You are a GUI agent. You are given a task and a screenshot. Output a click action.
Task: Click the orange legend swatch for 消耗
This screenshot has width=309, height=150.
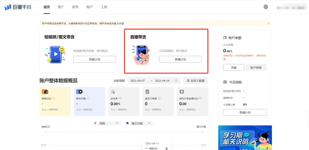[95, 123]
